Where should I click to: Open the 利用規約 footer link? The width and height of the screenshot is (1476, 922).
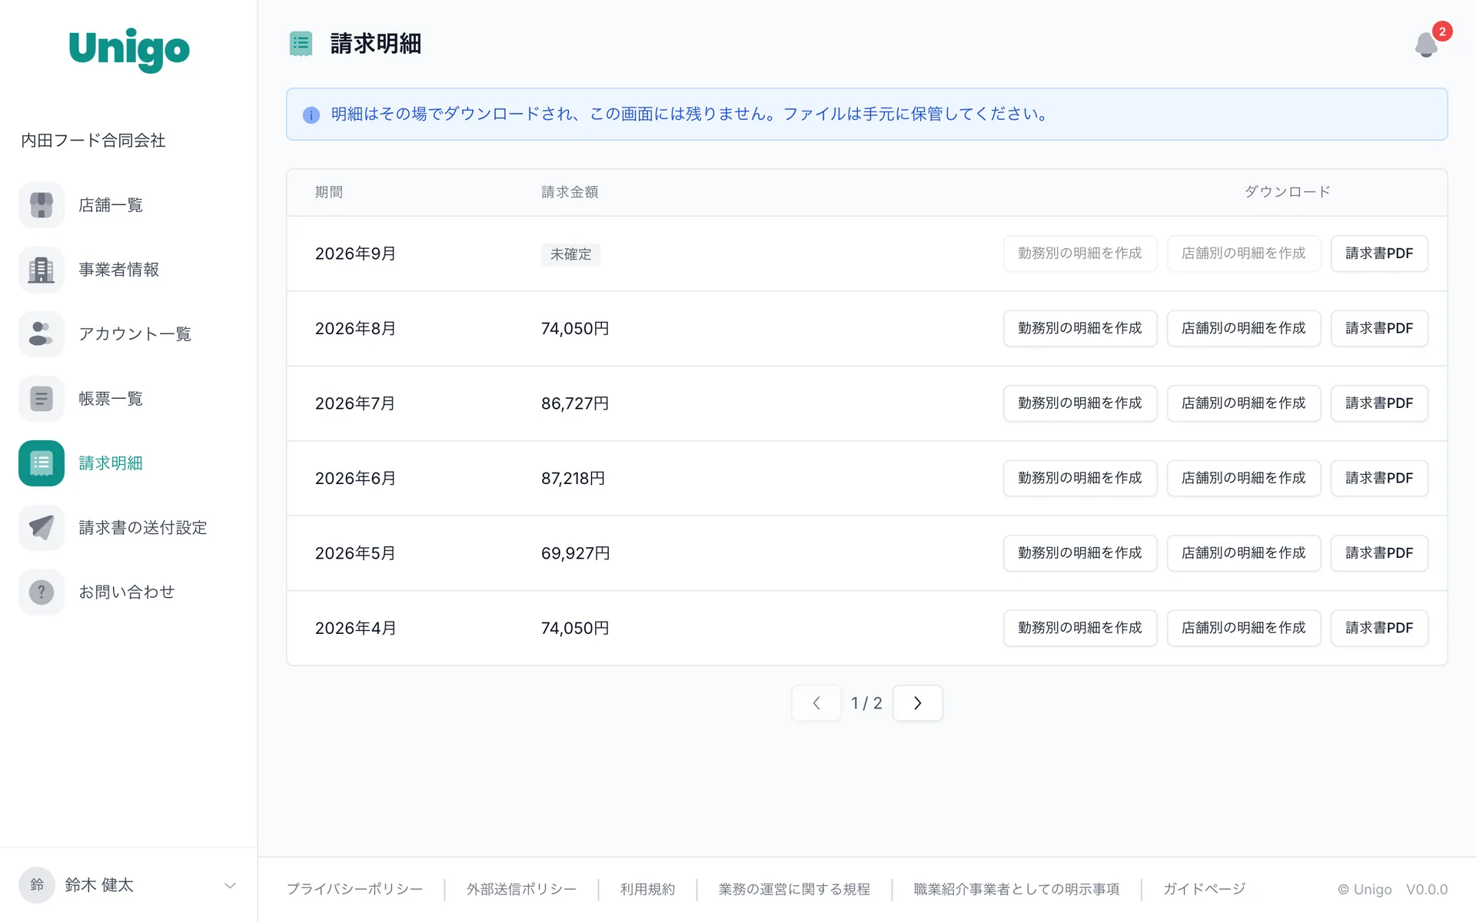click(647, 889)
